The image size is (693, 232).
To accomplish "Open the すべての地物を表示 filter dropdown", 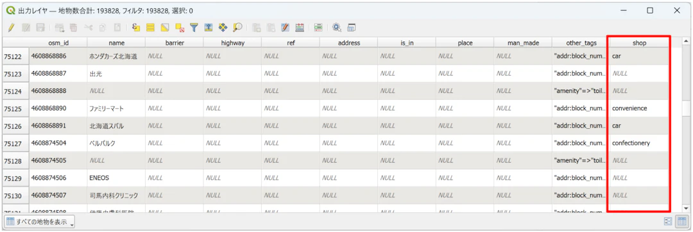I will 39,222.
